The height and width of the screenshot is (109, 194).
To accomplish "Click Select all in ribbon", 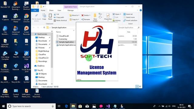I will pyautogui.click(x=128, y=14).
